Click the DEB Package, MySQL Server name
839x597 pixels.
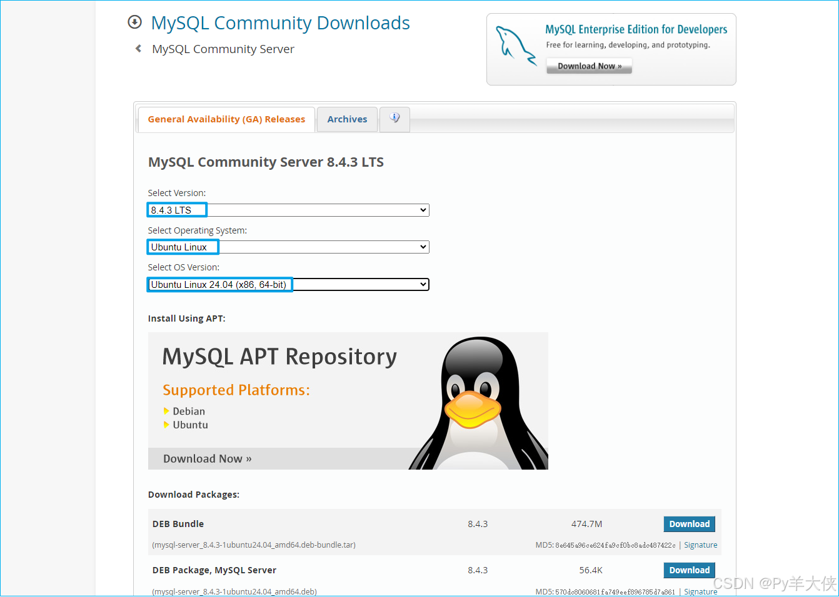pos(214,570)
